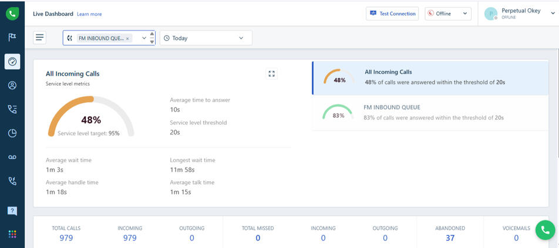Open the Offline status dropdown
This screenshot has width=559, height=248.
pos(448,13)
